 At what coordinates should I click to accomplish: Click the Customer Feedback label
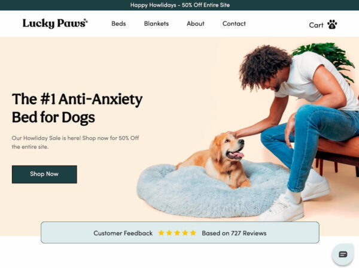coord(123,233)
